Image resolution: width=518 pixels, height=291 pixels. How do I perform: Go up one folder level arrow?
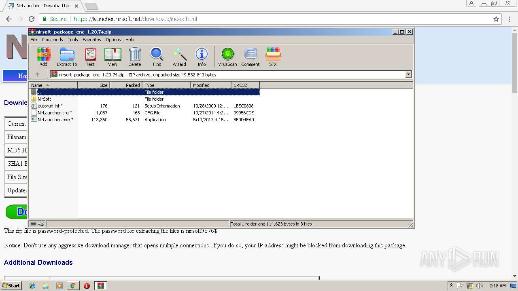tap(37, 74)
